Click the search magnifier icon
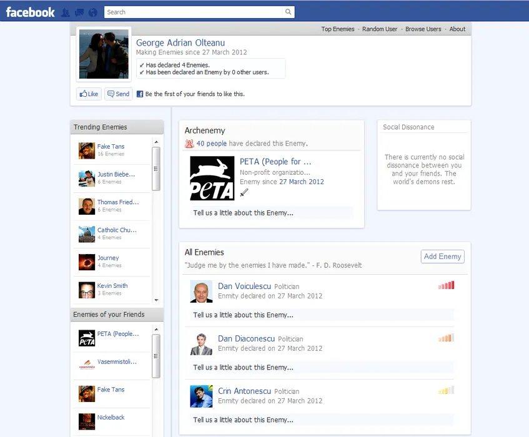Viewport: 529px width, 437px height. click(288, 12)
